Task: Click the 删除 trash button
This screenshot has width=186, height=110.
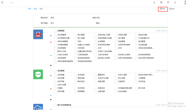Action: point(163,9)
